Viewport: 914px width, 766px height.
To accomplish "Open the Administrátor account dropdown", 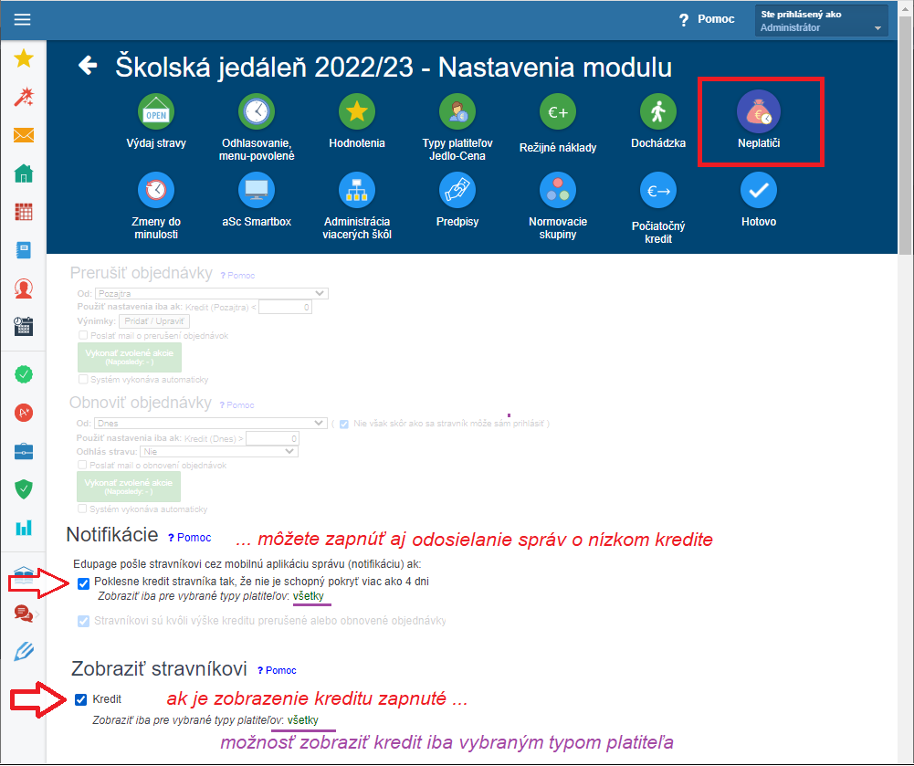I will click(821, 21).
